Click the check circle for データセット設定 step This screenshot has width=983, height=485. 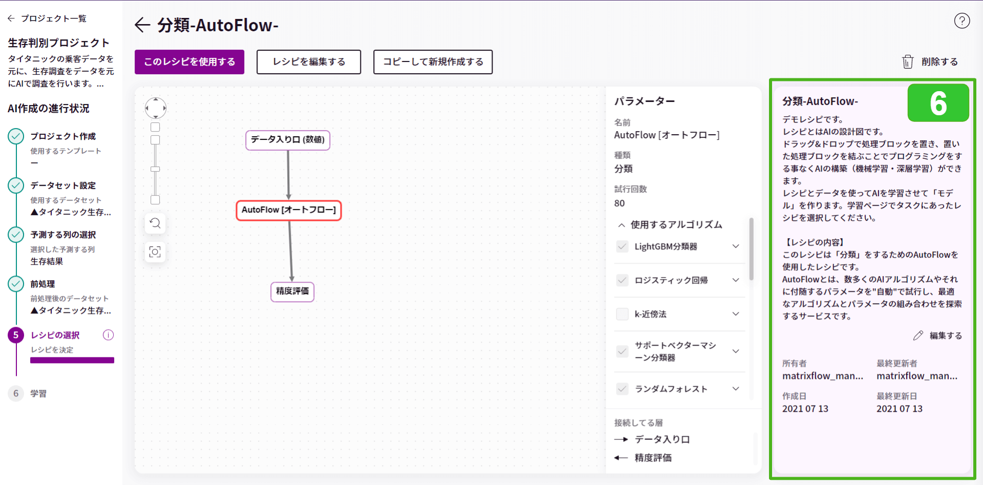pyautogui.click(x=16, y=185)
